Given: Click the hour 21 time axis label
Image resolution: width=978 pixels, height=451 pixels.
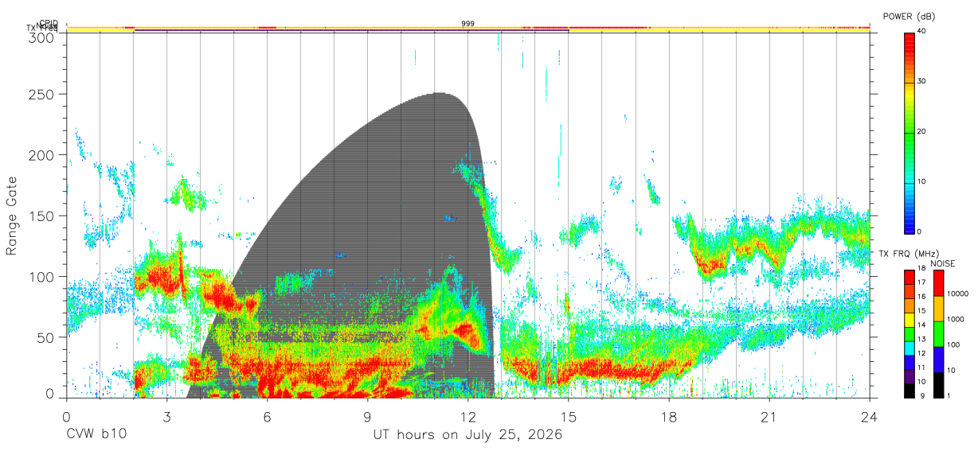Looking at the screenshot, I should (x=769, y=417).
